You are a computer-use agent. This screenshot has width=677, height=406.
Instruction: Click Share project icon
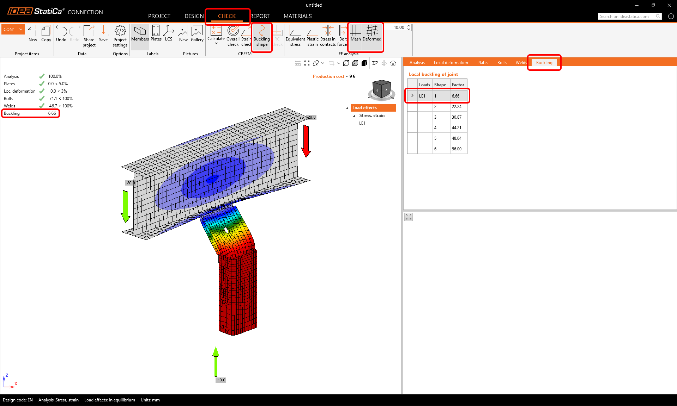(x=89, y=36)
